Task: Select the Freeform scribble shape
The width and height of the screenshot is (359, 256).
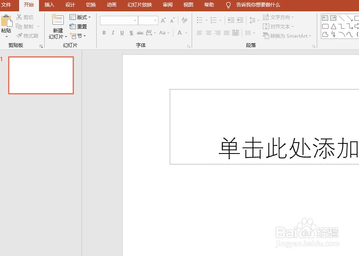Action: 333,34
